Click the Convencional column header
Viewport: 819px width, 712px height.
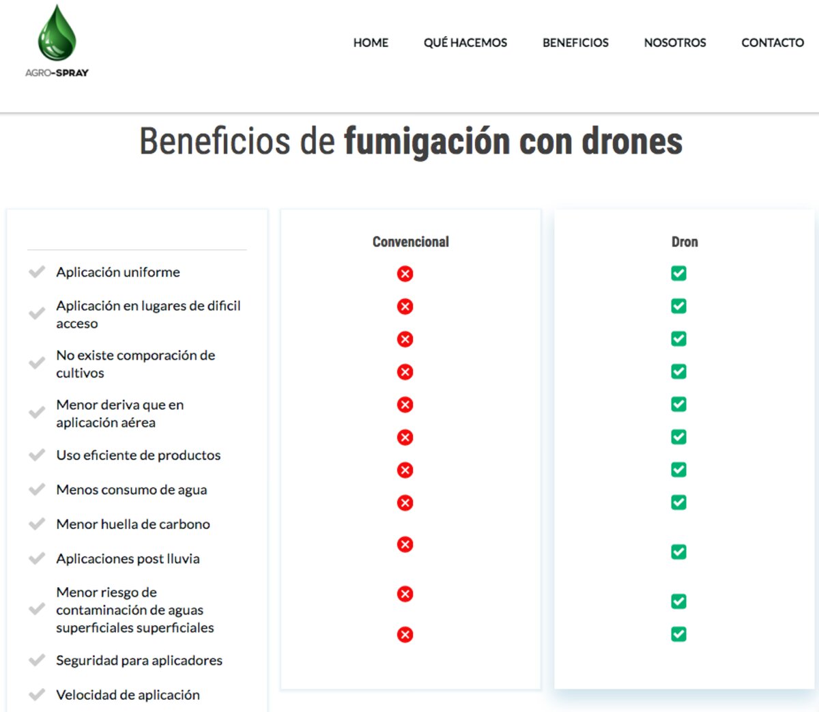pos(410,242)
